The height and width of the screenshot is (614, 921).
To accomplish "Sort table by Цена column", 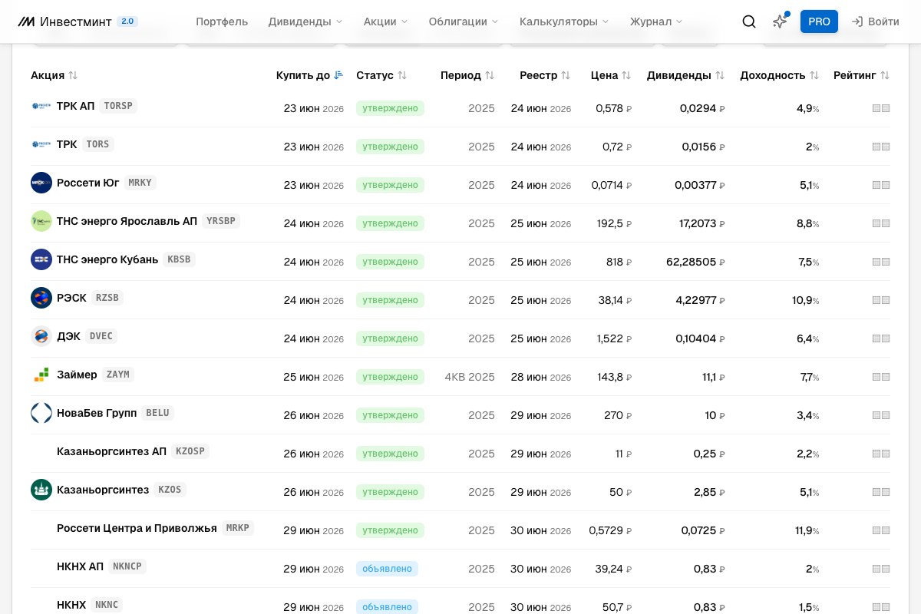I will click(x=611, y=75).
